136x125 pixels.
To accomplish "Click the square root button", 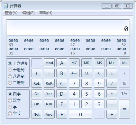I will [124, 73].
